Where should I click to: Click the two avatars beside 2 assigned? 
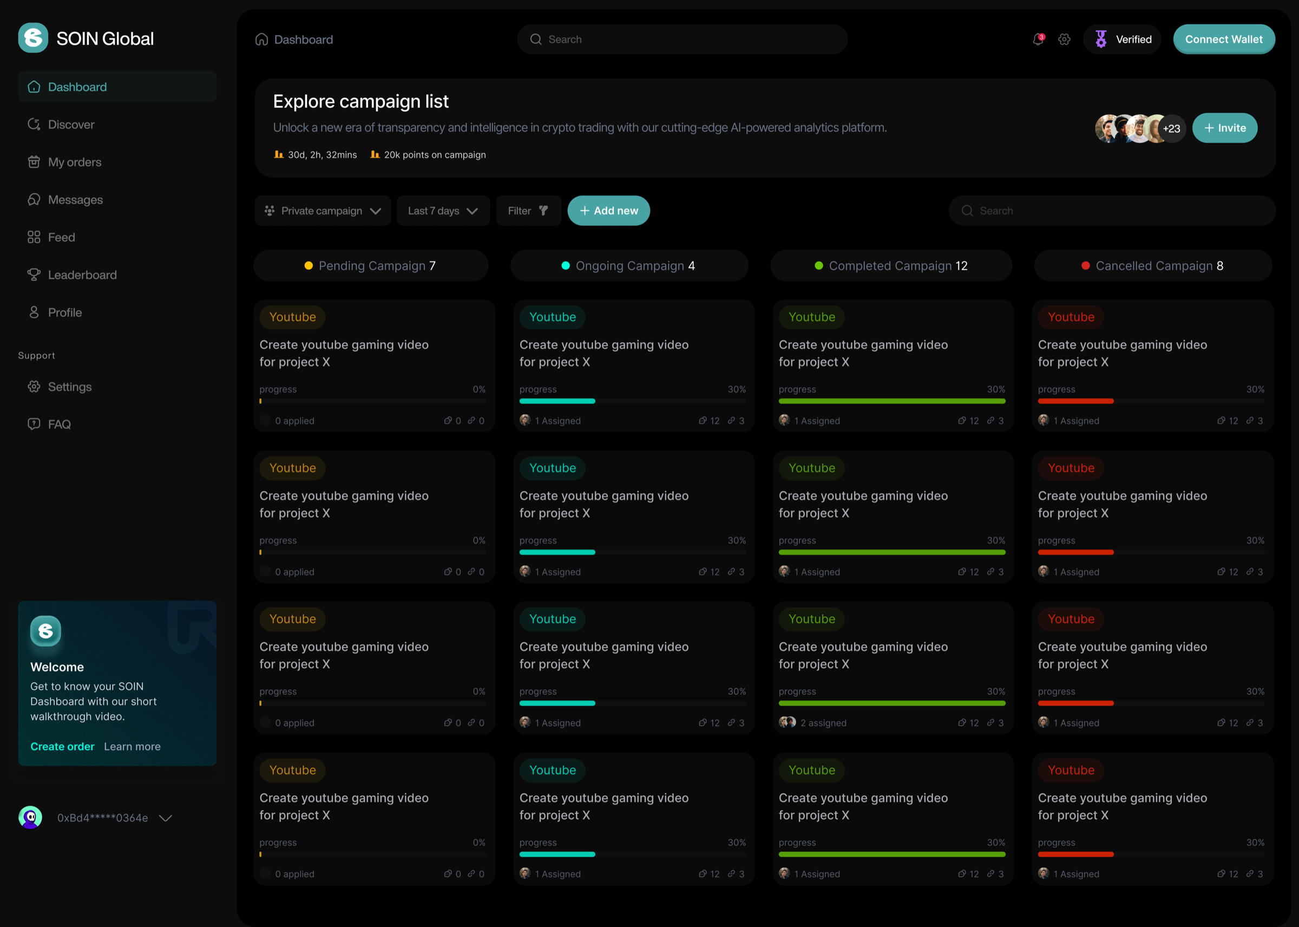click(788, 723)
